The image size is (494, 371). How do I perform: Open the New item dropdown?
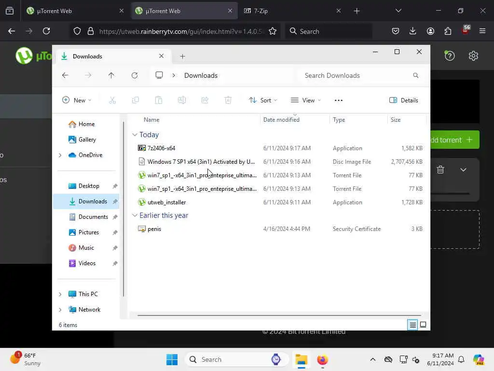coord(77,100)
